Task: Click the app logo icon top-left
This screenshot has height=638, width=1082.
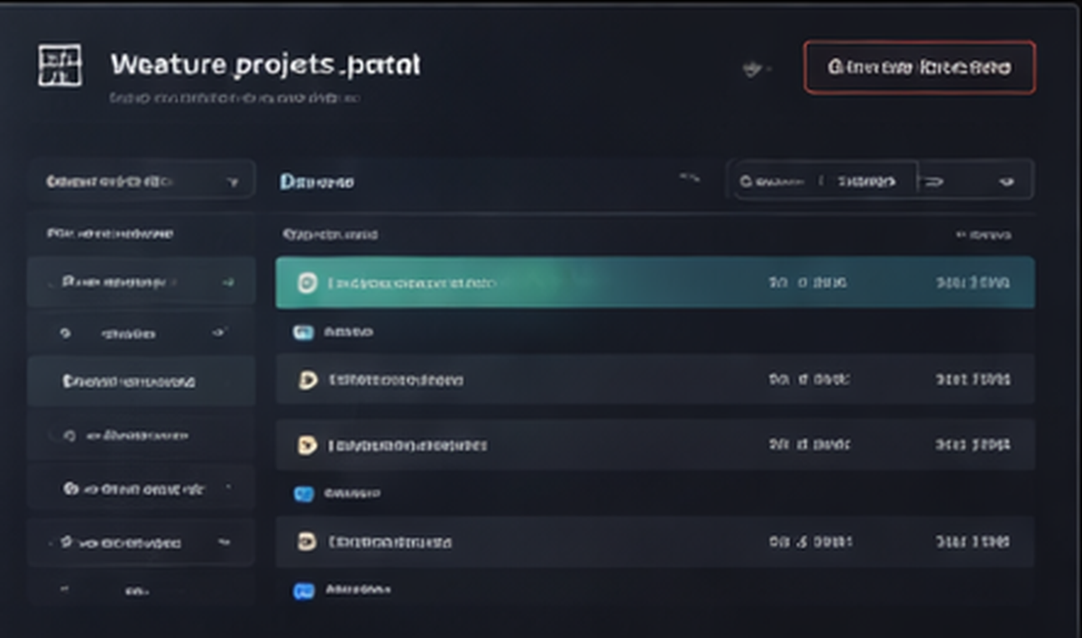Action: [60, 65]
